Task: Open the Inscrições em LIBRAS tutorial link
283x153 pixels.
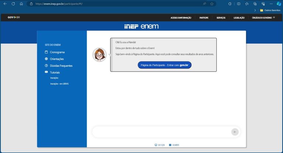Action: pos(59,84)
